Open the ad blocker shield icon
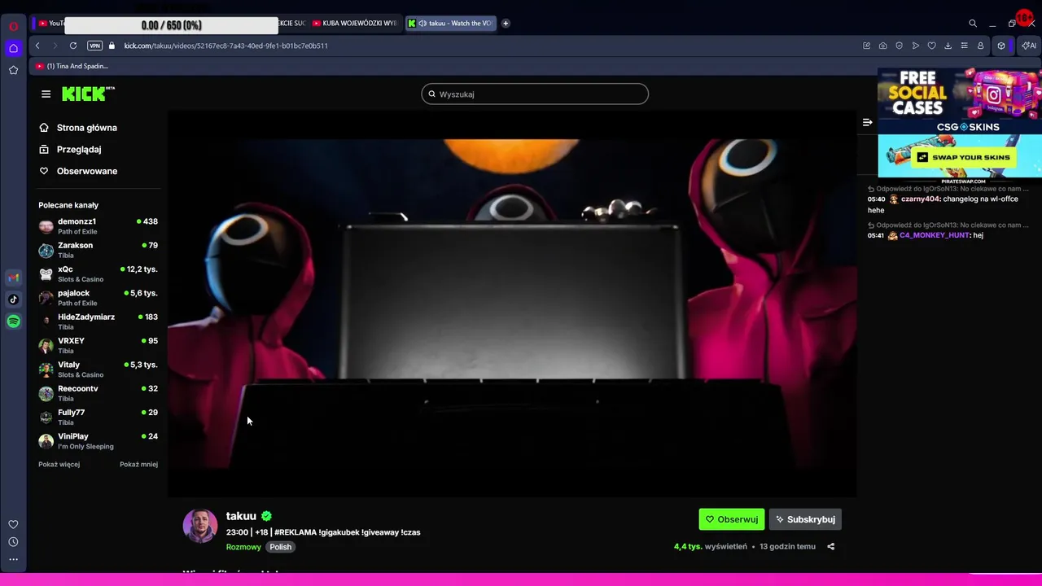This screenshot has width=1042, height=586. tap(899, 46)
